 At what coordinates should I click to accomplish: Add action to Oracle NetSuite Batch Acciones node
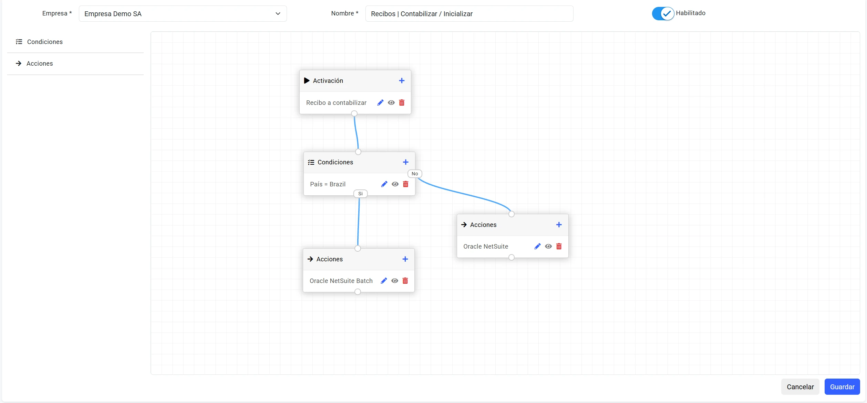click(x=405, y=259)
